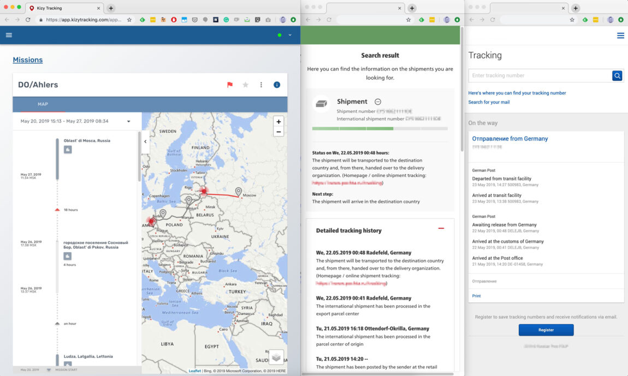Open the 'Отправление from Germany' shipment link

tap(510, 139)
